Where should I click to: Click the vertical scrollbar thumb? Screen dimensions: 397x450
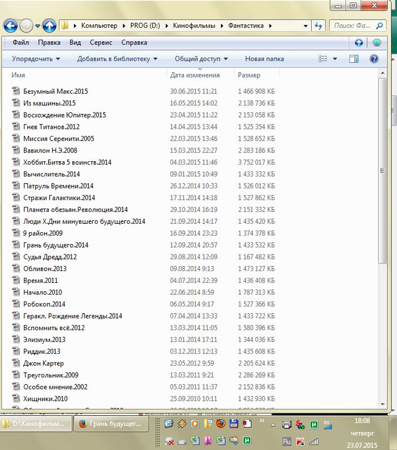pyautogui.click(x=382, y=171)
